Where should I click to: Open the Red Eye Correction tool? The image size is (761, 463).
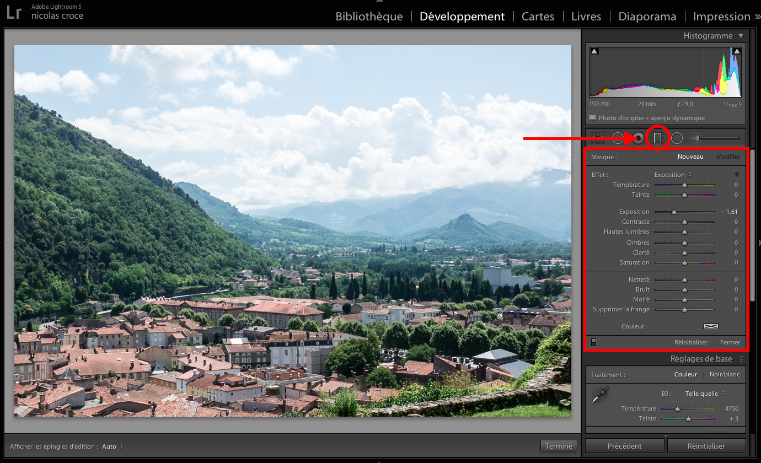[x=638, y=138]
